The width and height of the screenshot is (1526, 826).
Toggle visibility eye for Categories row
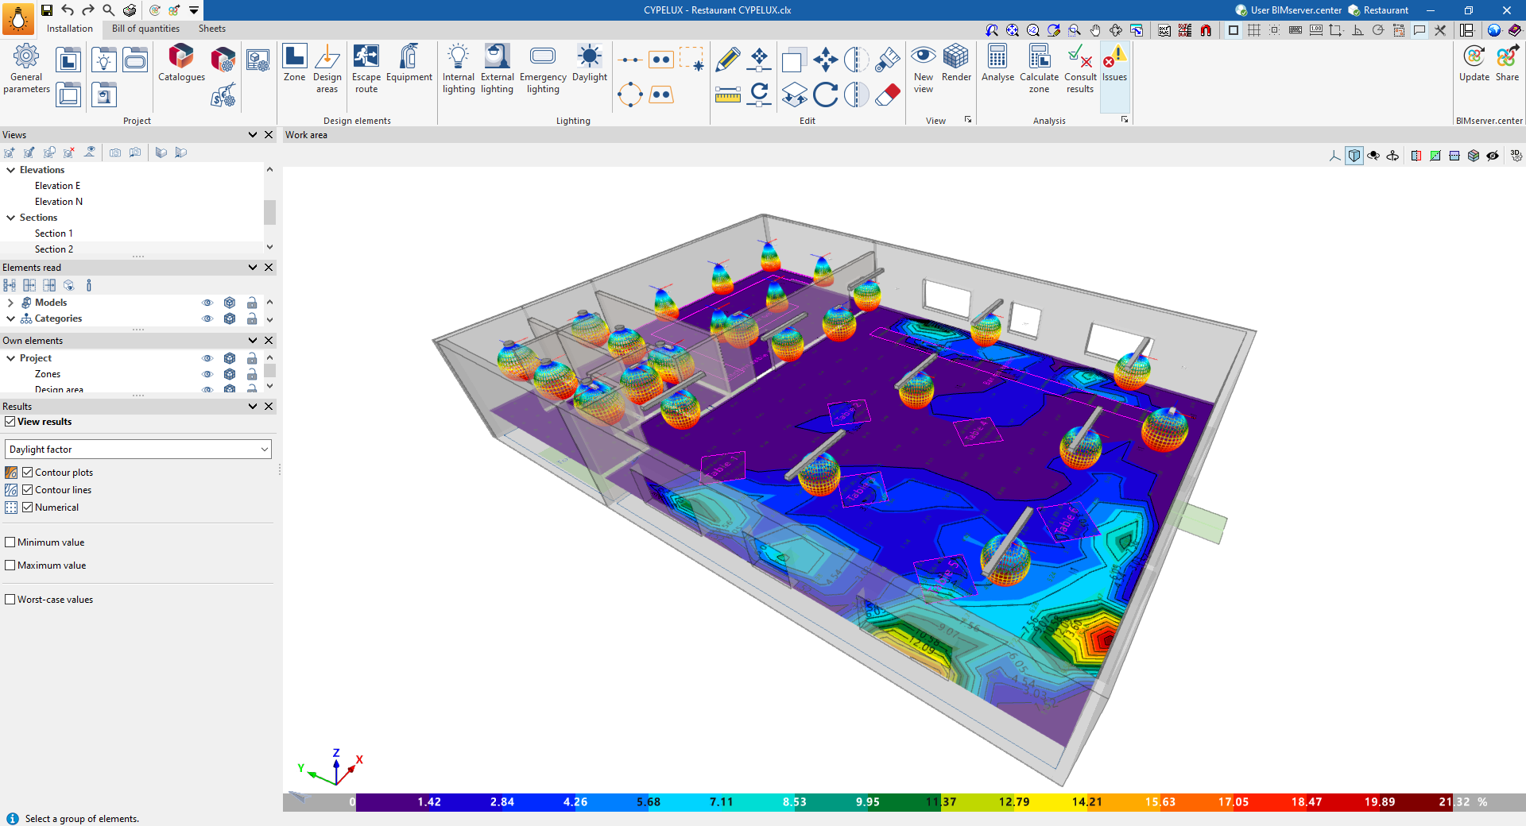[x=207, y=318]
